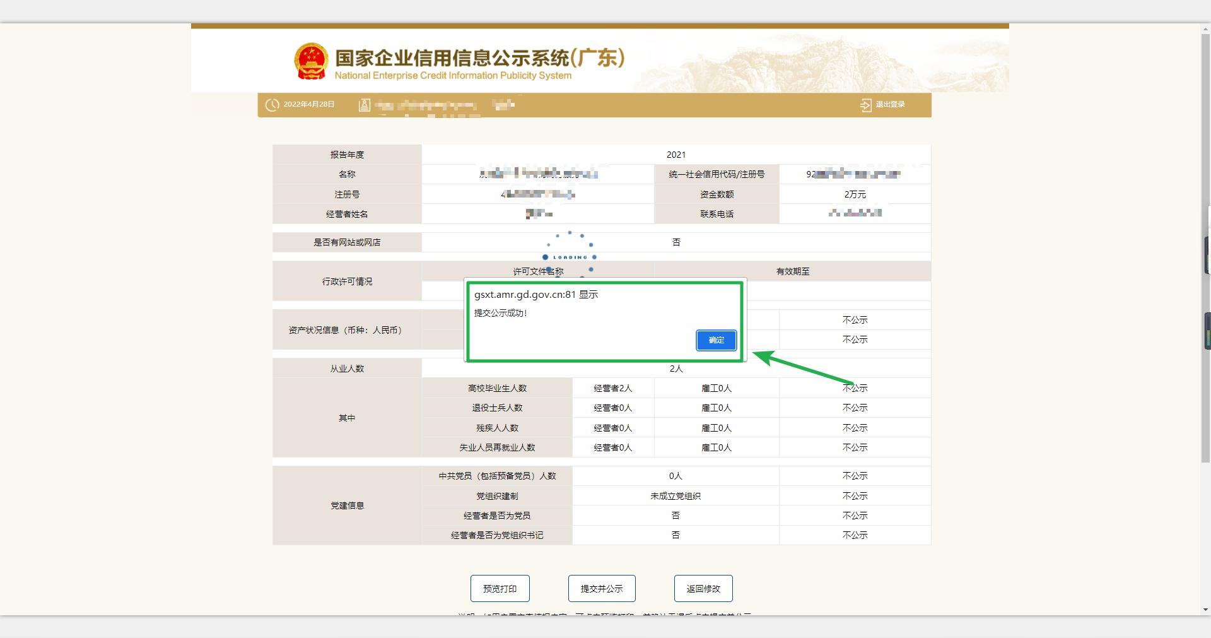Click the 经营者2人 cell in table
The image size is (1211, 638).
click(612, 387)
